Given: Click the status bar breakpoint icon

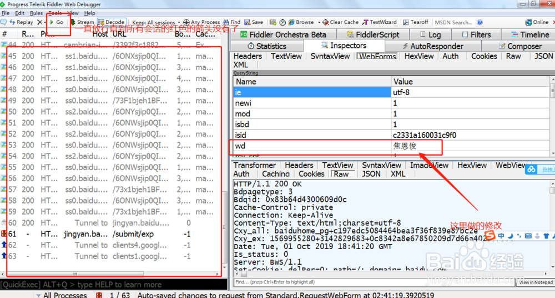Looking at the screenshot, I should pyautogui.click(x=99, y=295).
